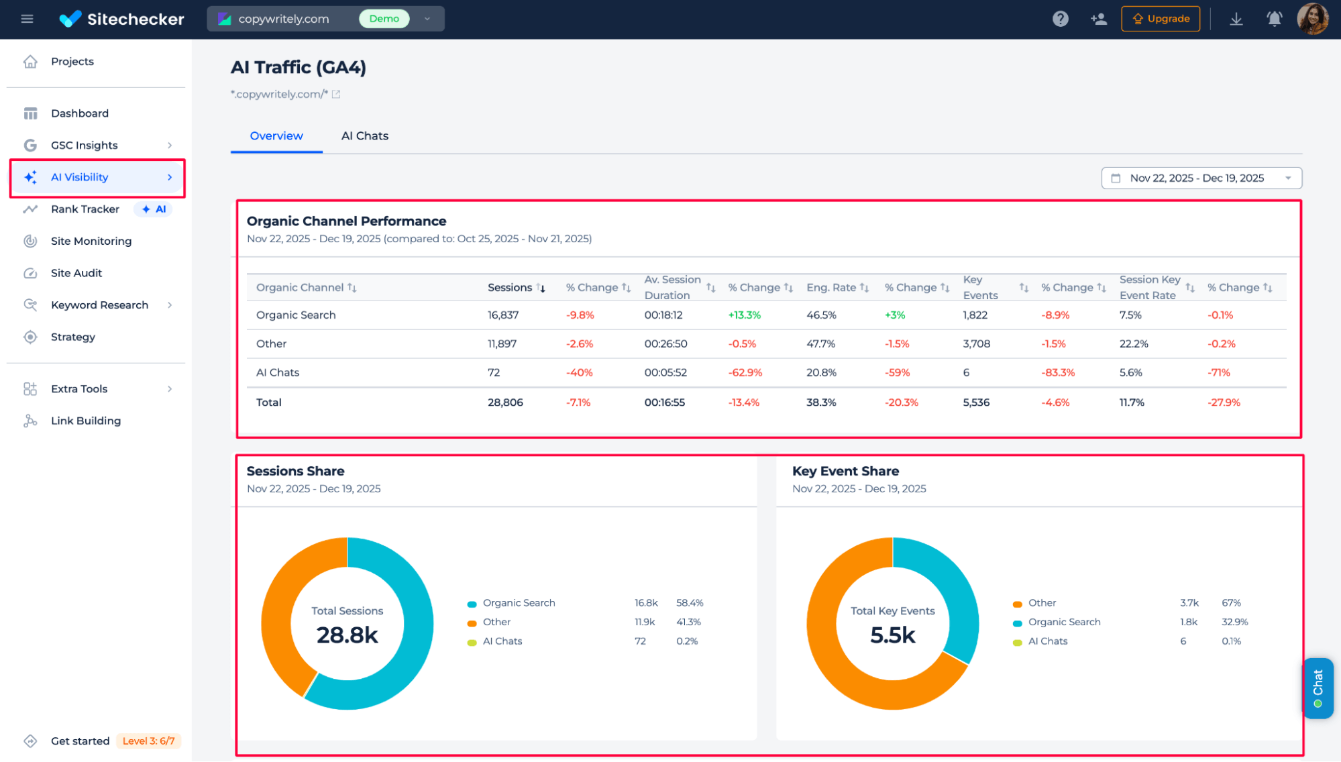Open the date range dropdown
The width and height of the screenshot is (1341, 762).
click(x=1201, y=178)
